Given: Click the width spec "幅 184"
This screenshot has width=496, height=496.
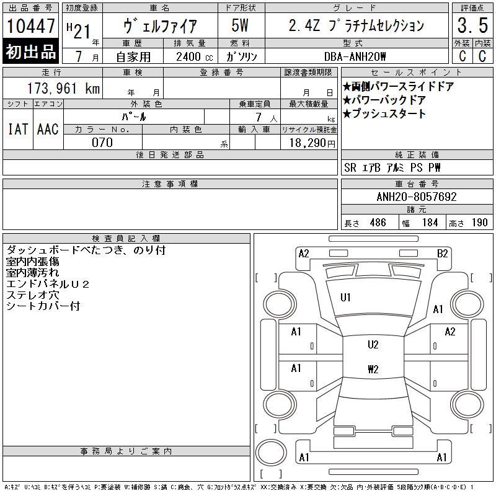Looking at the screenshot, I should tap(420, 223).
